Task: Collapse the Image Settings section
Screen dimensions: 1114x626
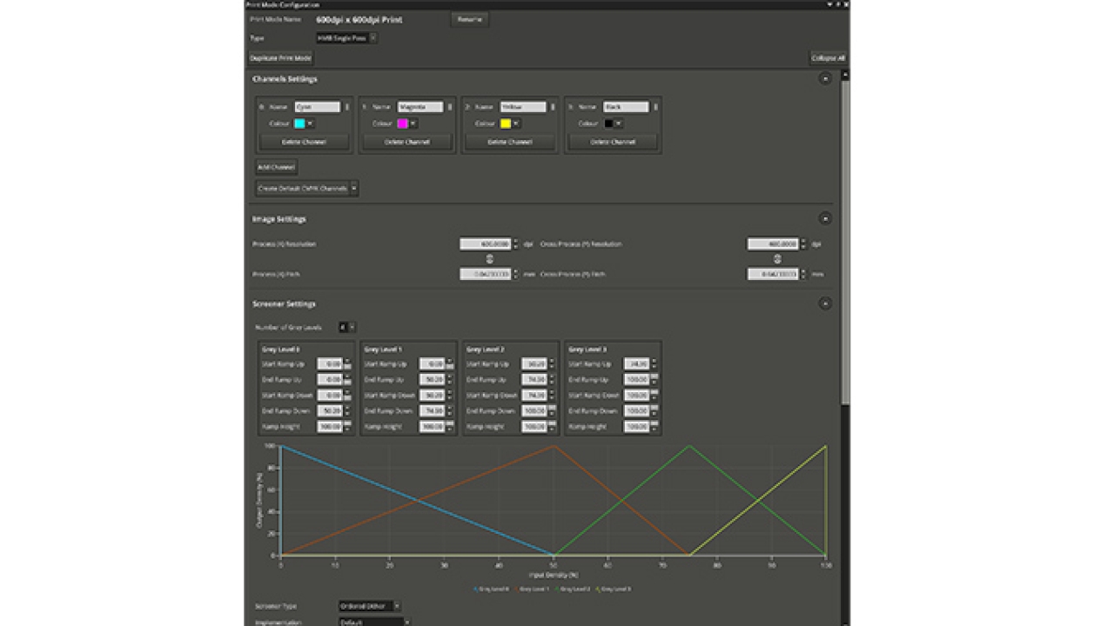Action: tap(824, 219)
